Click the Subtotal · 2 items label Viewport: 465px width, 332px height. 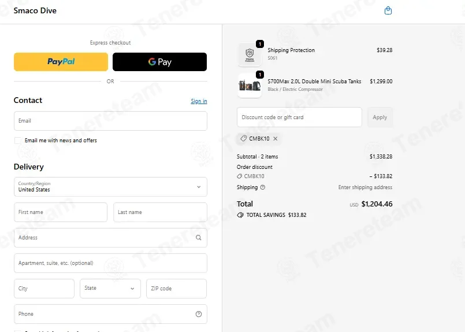click(257, 157)
